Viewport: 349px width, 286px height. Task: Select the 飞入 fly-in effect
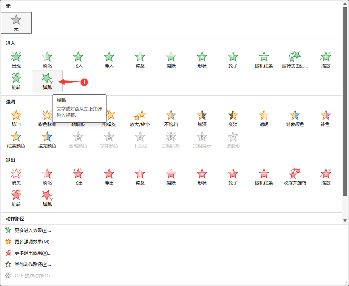[78, 60]
